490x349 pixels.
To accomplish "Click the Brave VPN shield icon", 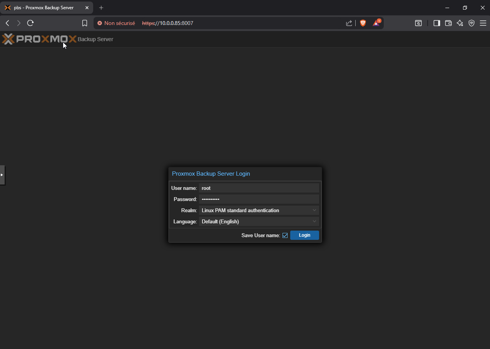I will (472, 23).
